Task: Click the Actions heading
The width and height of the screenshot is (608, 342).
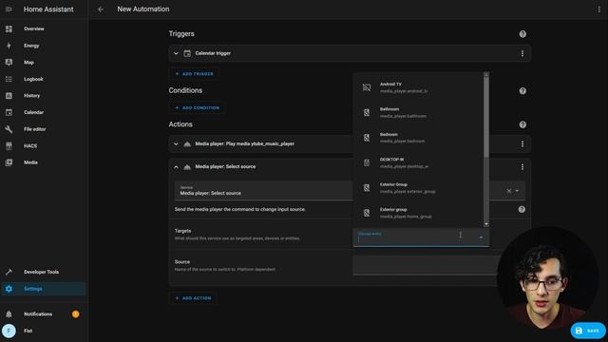Action: coord(180,124)
